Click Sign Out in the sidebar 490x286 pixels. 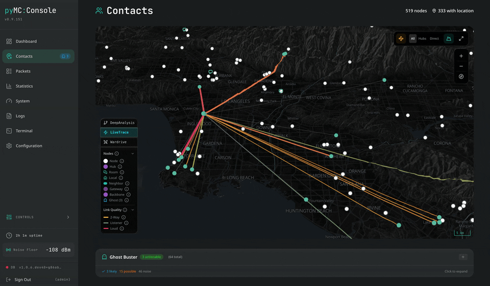click(22, 279)
